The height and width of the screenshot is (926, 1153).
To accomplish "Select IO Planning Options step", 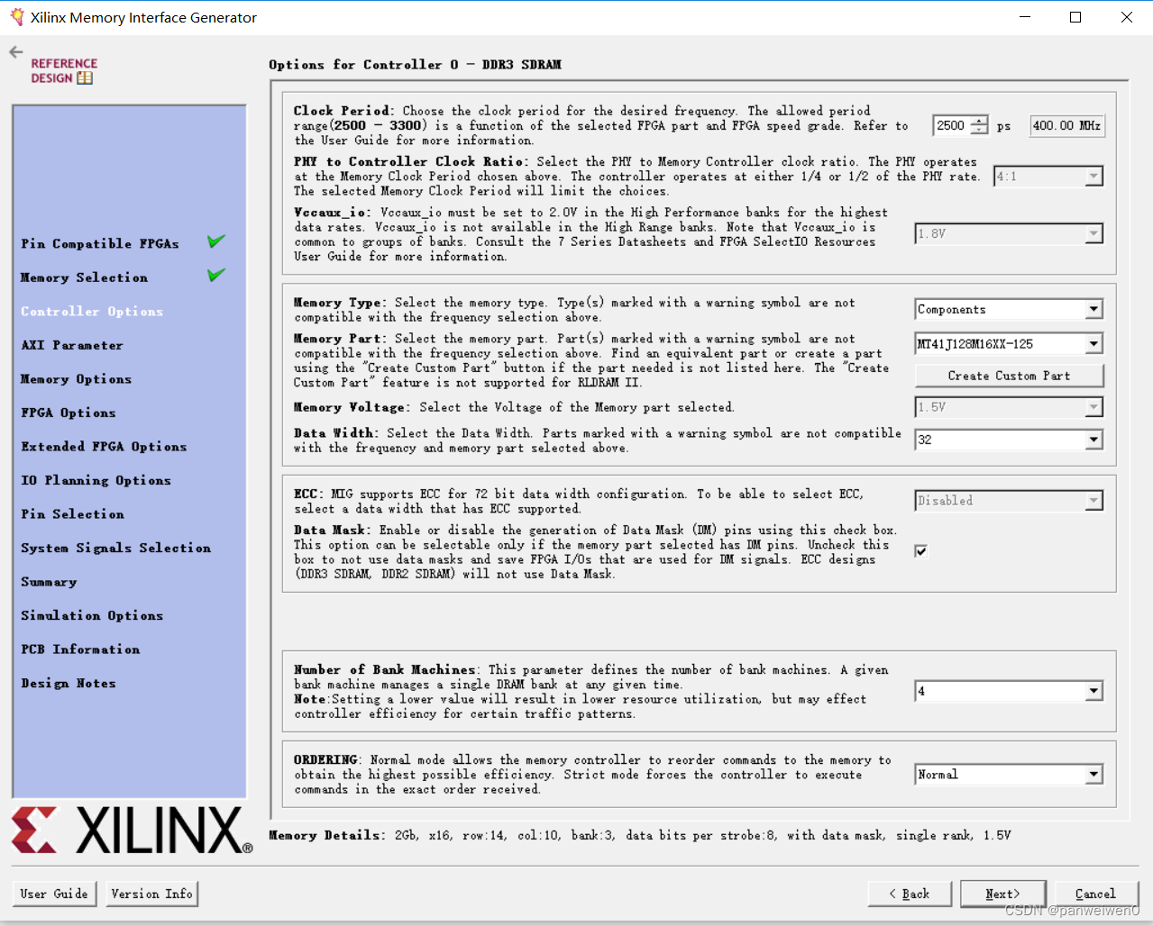I will [96, 480].
